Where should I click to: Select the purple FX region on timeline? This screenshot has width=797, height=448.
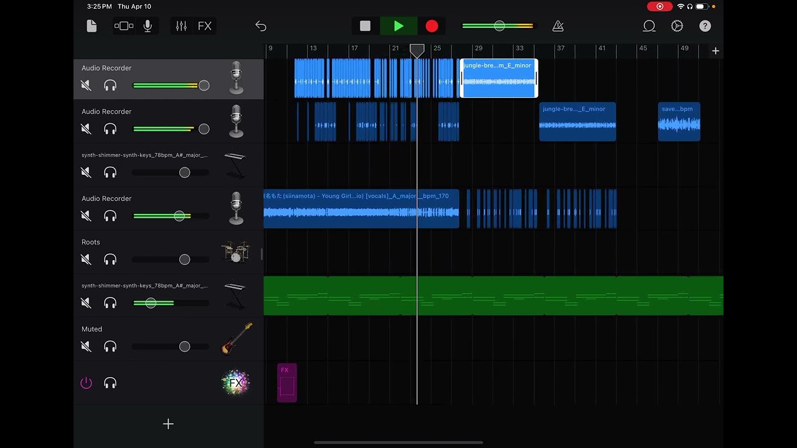tap(287, 383)
